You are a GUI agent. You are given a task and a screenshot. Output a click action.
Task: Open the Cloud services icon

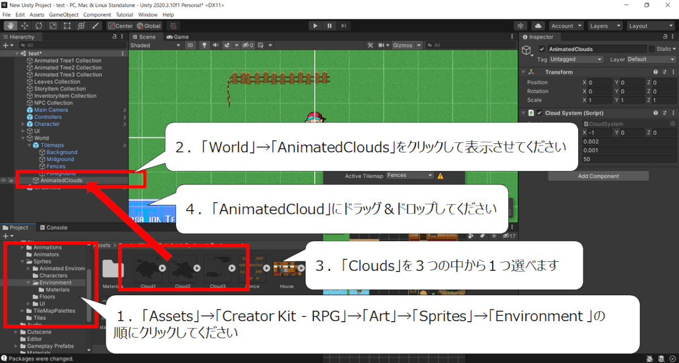538,25
